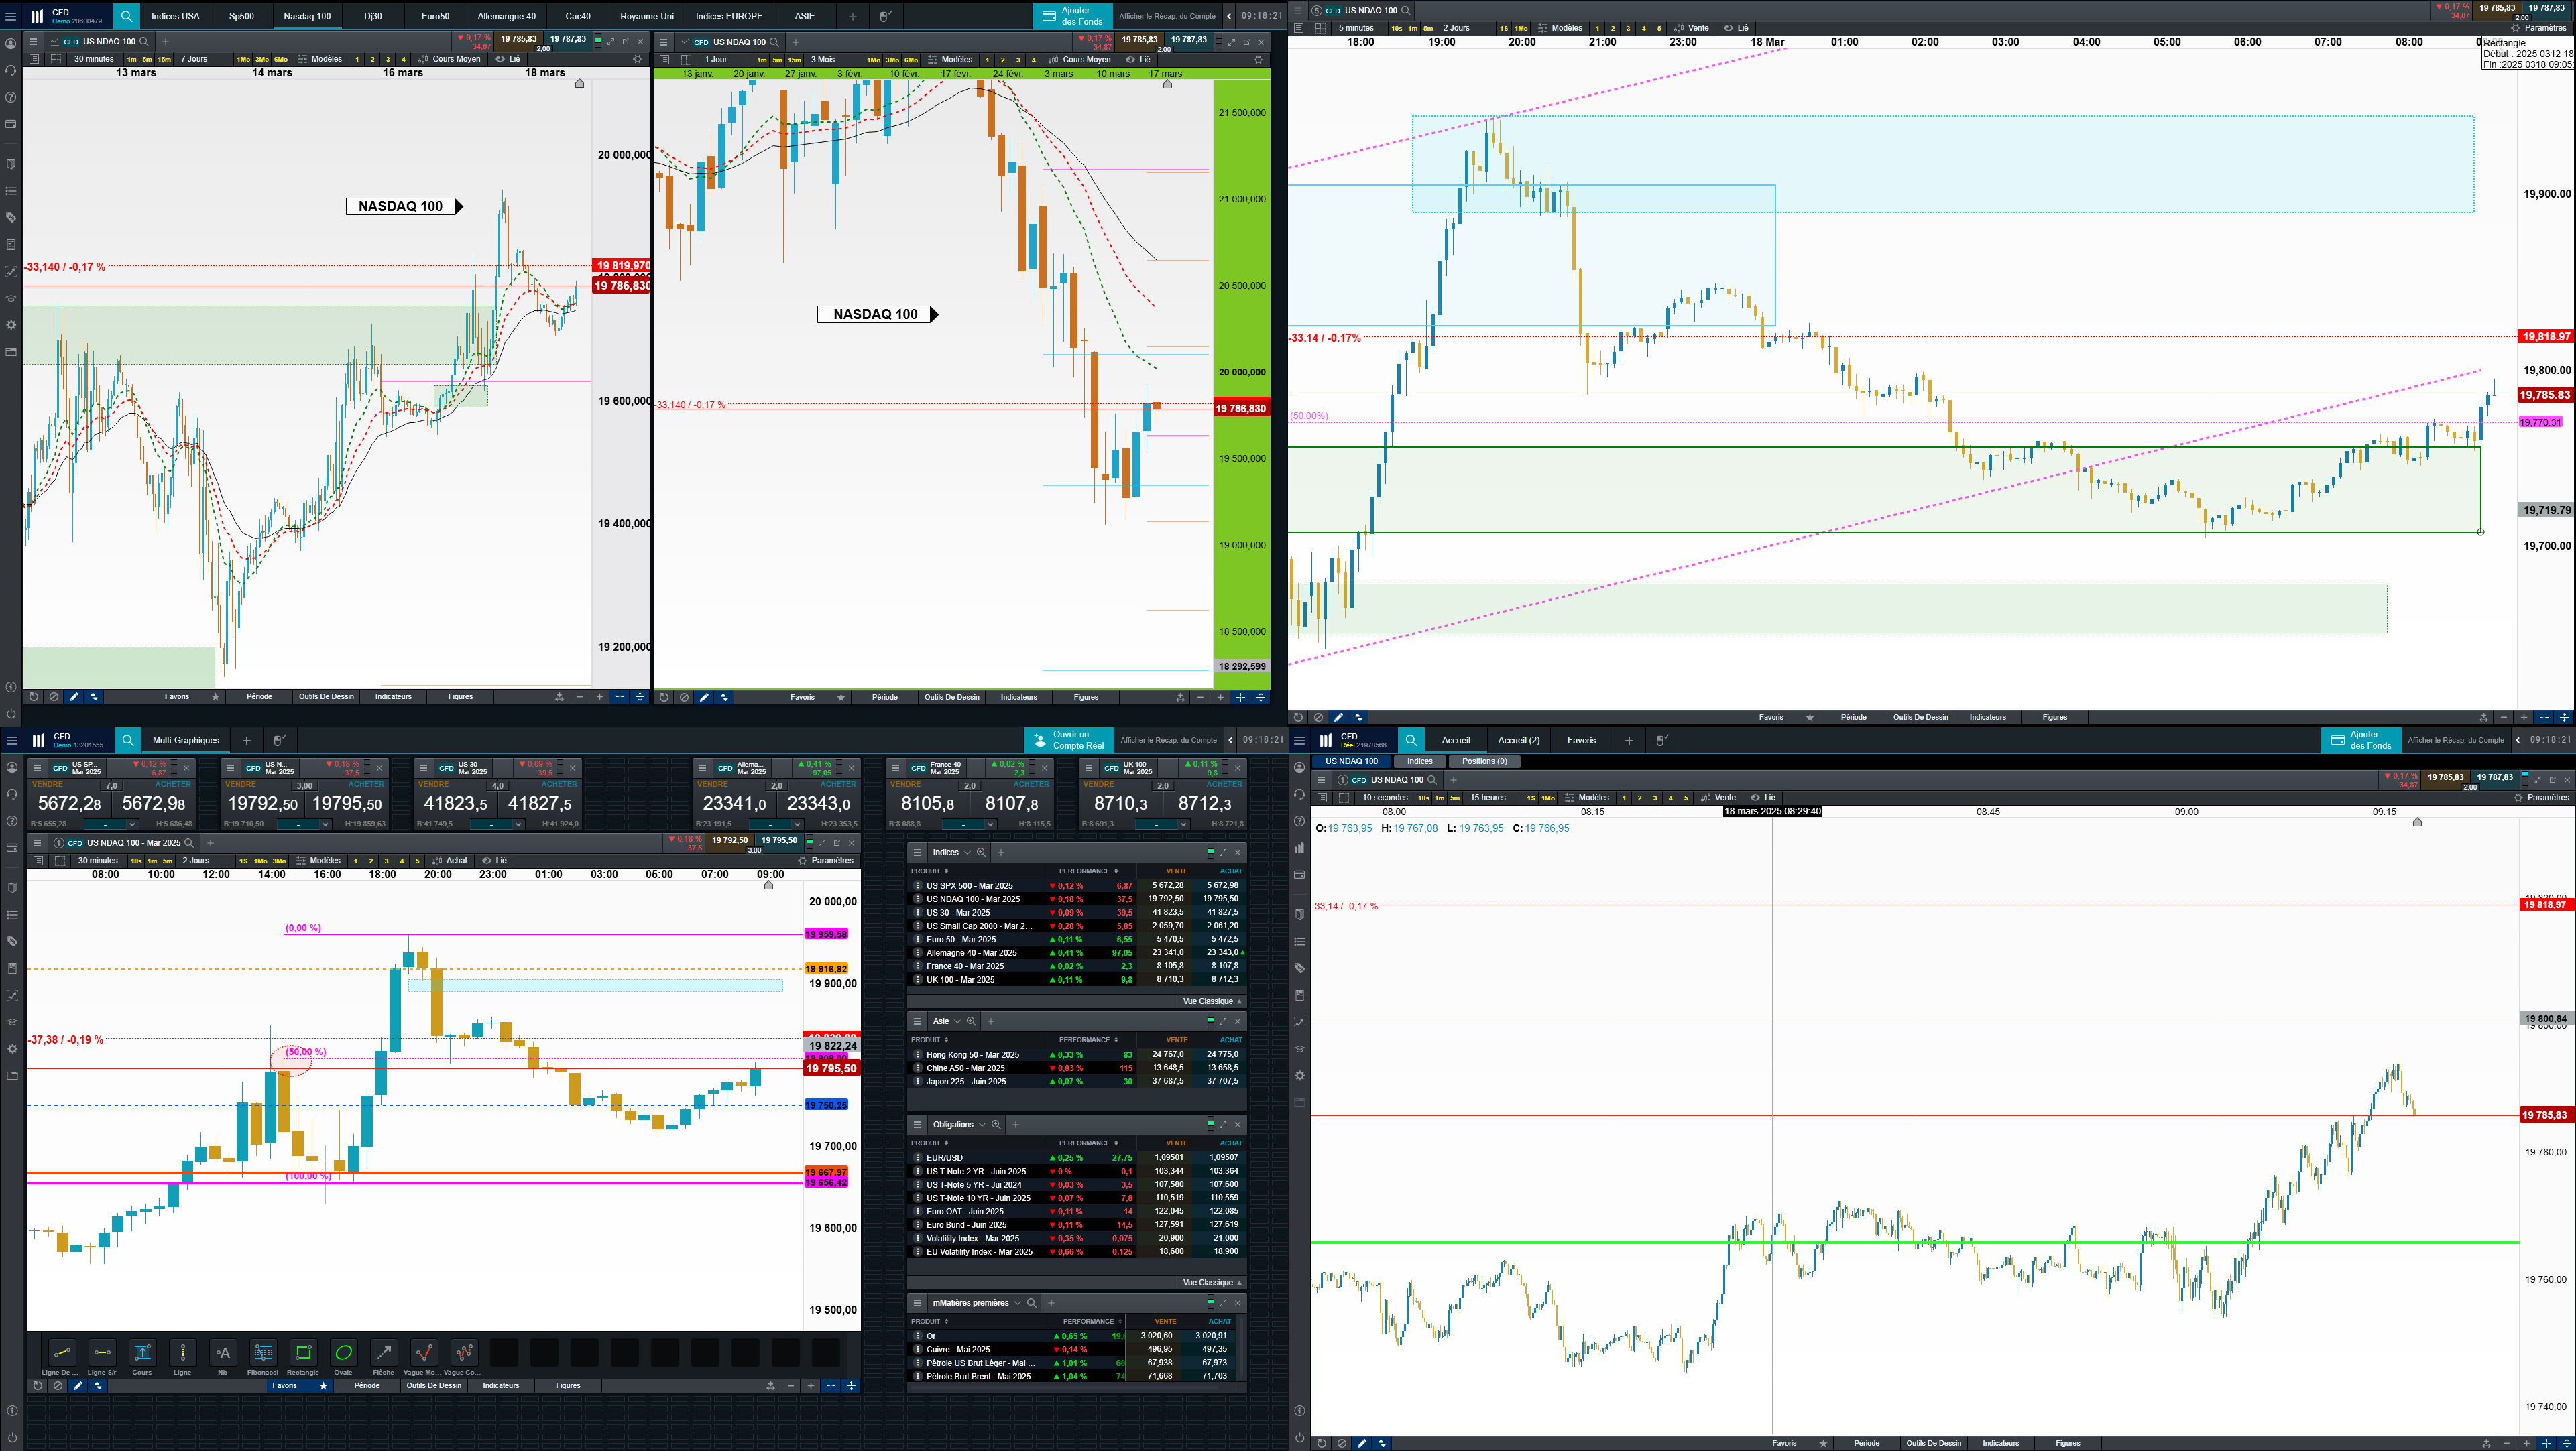Expand Vue Classique under Indices watchlist

click(x=1211, y=1001)
